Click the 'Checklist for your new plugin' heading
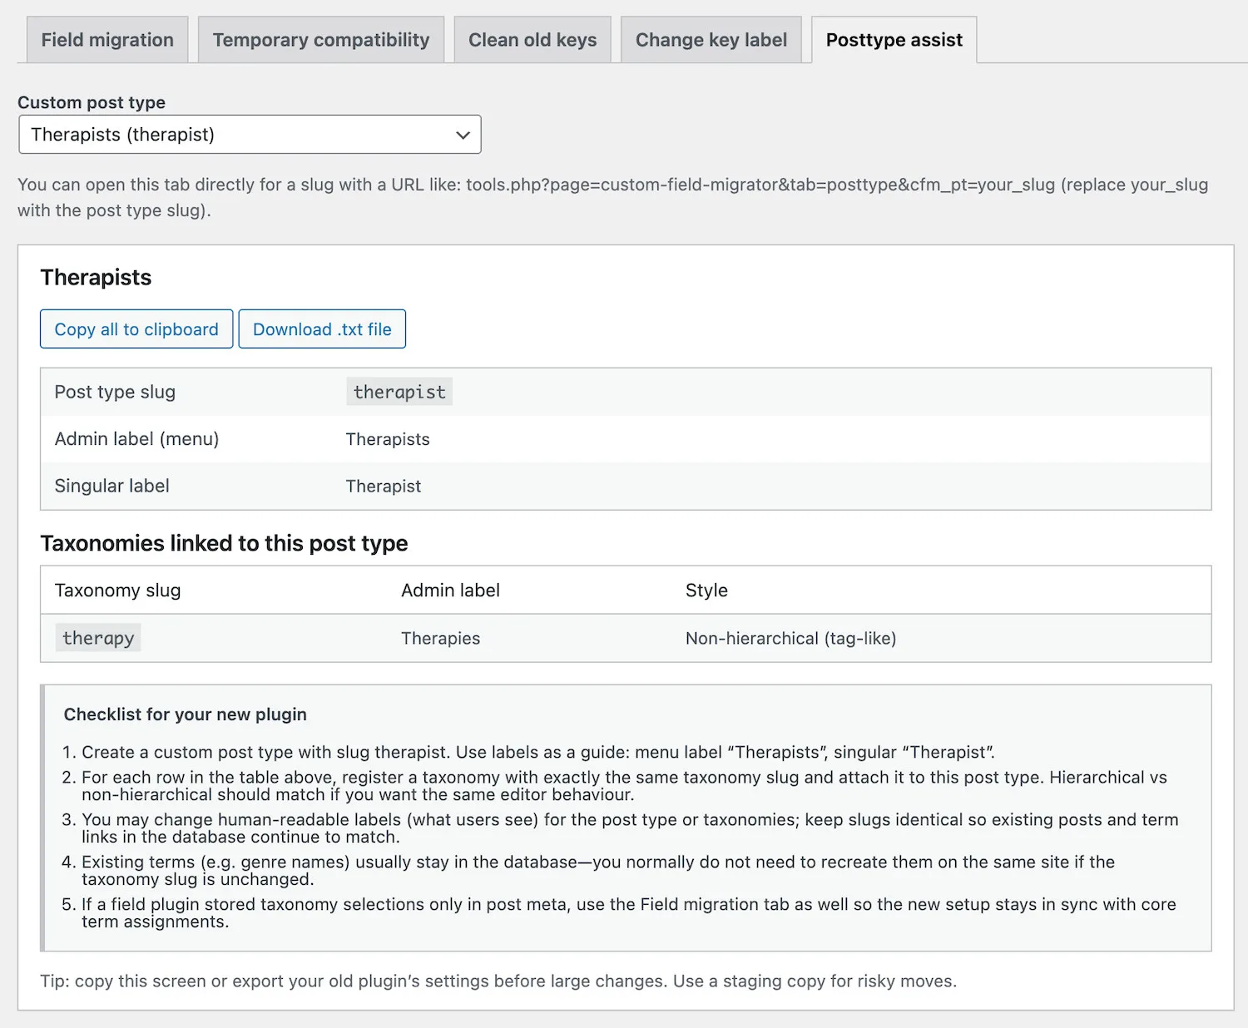The width and height of the screenshot is (1248, 1028). pos(185,714)
